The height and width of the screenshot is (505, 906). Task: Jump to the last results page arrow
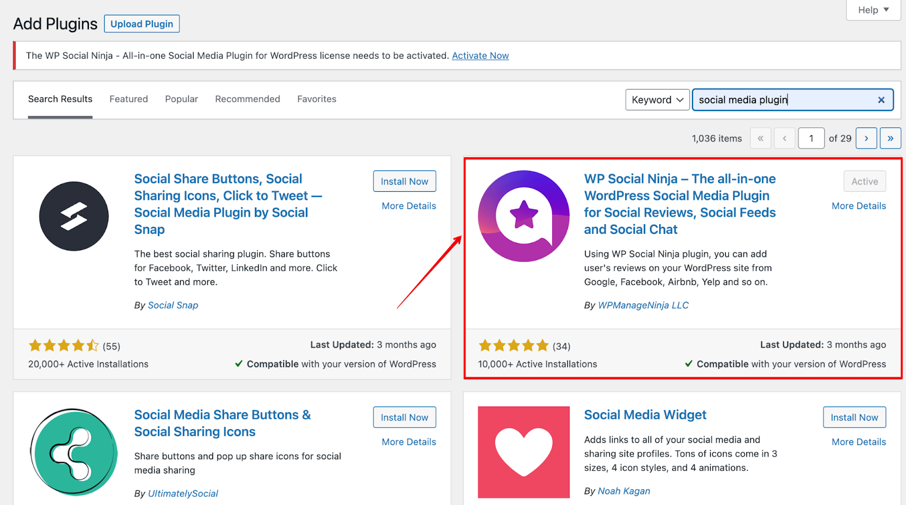[x=890, y=138]
